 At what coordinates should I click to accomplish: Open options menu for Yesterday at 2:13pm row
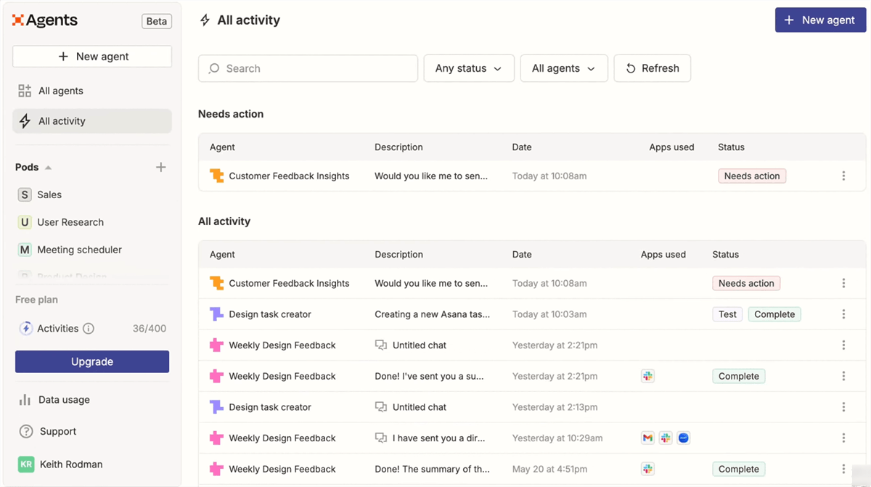click(x=843, y=407)
